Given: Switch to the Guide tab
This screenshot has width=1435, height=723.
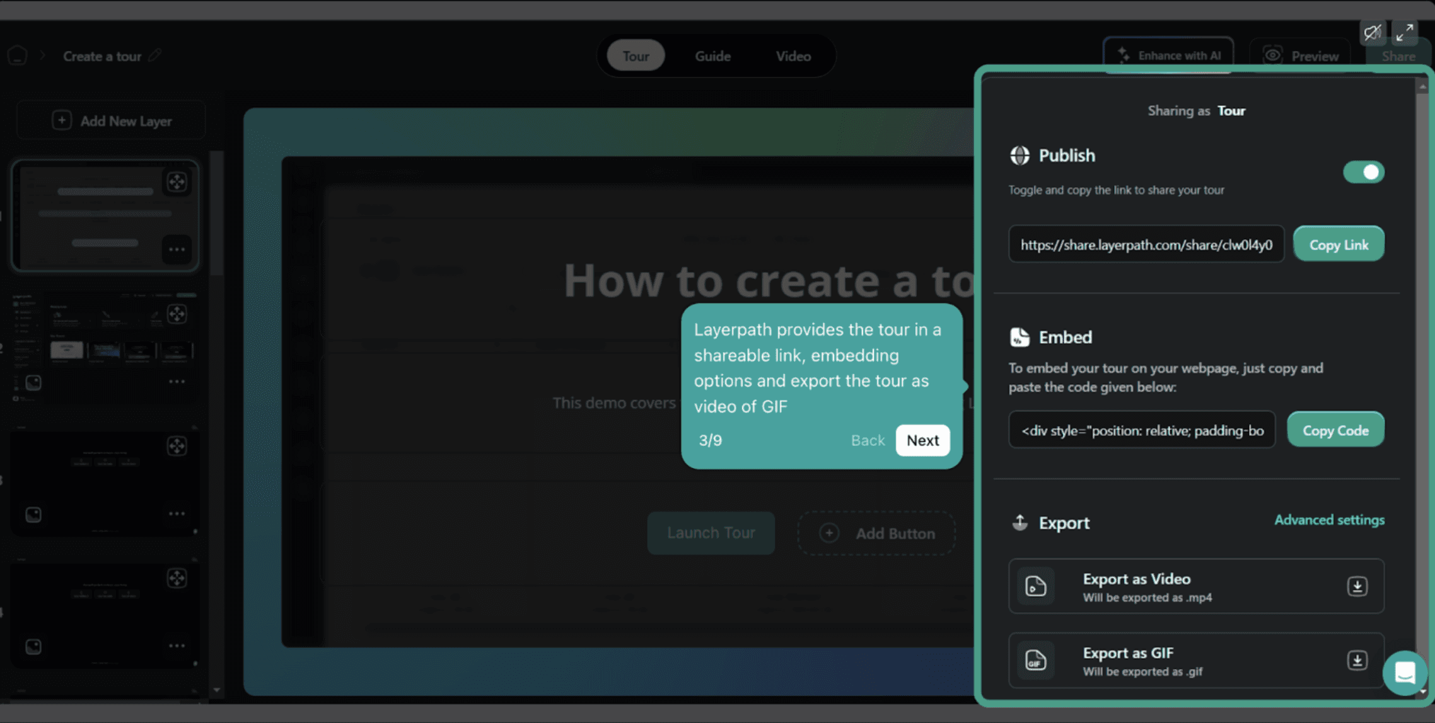Looking at the screenshot, I should (712, 55).
